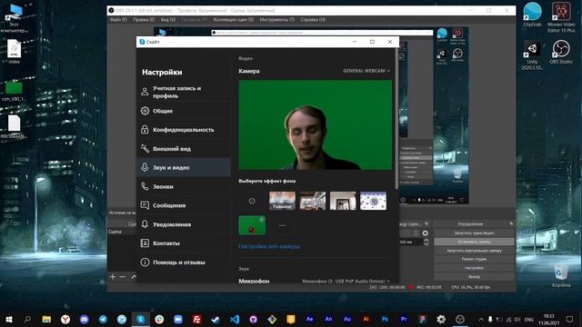Open Помощь и отзывы section

pos(184,263)
